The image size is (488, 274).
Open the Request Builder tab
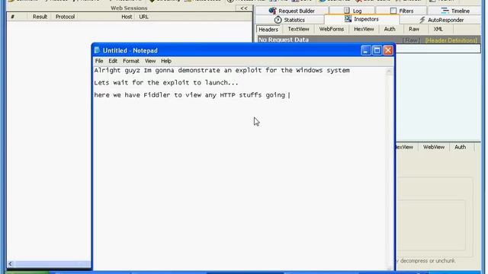[291, 11]
